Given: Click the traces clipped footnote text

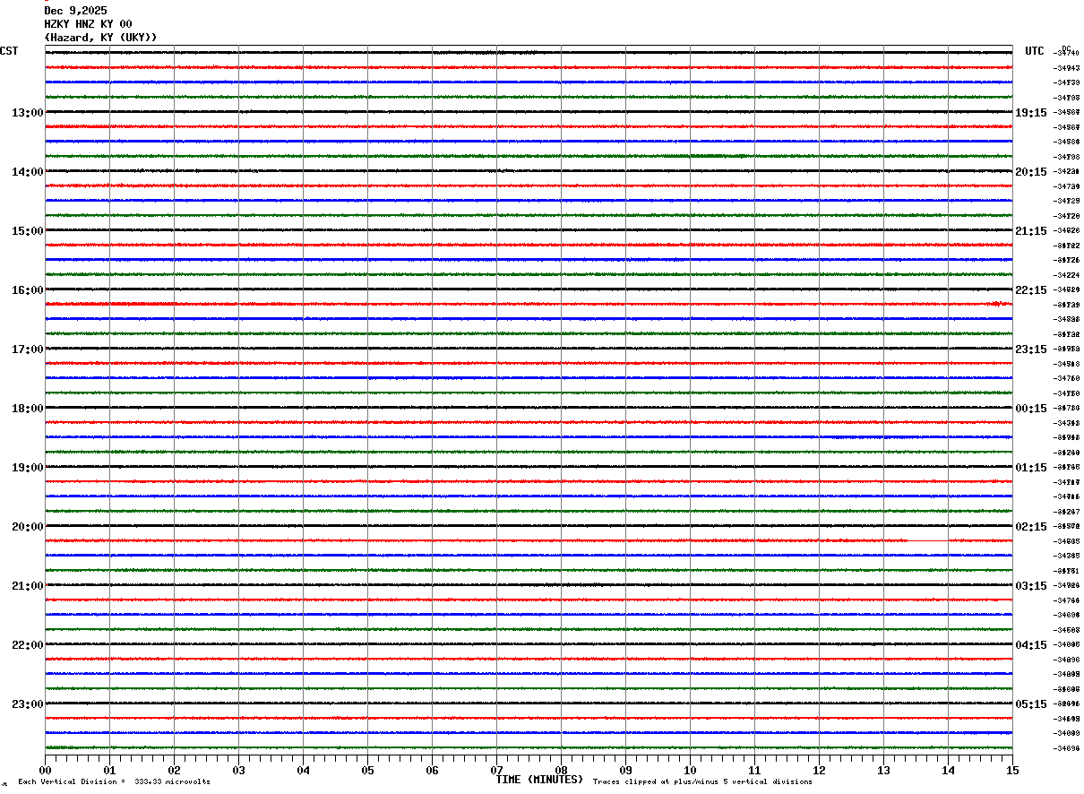Looking at the screenshot, I should tap(702, 782).
